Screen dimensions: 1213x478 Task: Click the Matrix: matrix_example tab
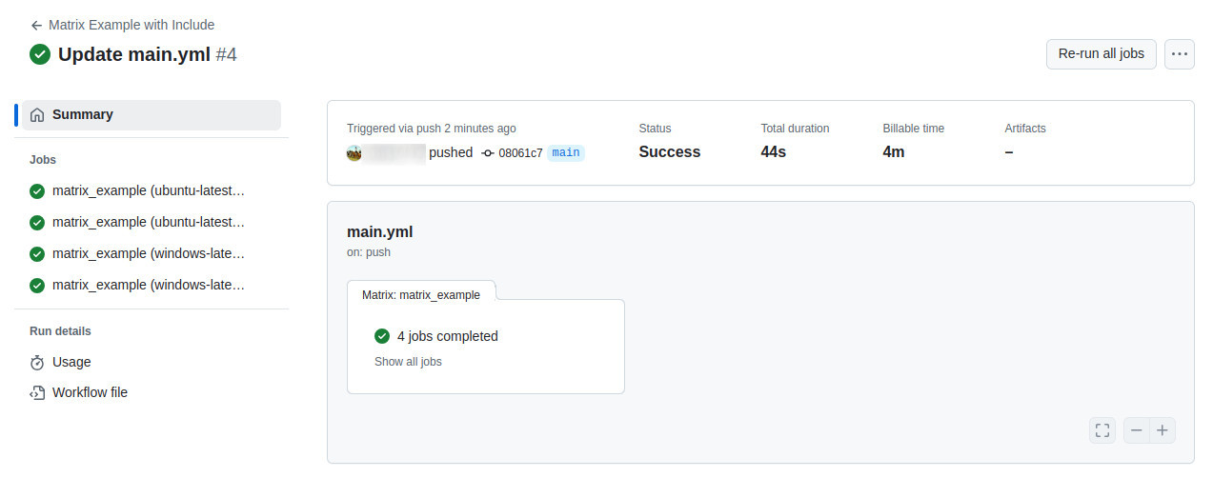click(x=420, y=294)
